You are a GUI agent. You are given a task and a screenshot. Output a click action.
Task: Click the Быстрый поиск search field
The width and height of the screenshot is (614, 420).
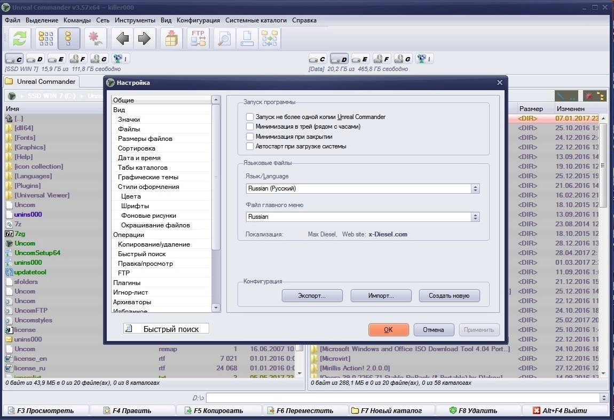pos(166,328)
